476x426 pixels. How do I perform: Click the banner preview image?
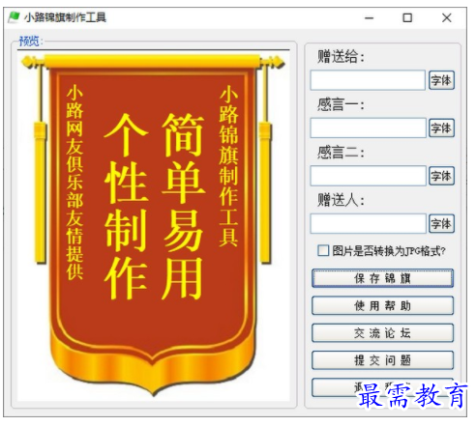tap(153, 225)
